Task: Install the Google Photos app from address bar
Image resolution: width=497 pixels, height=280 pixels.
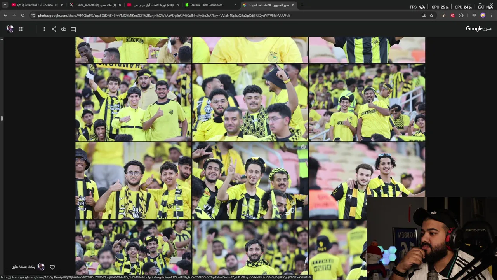Action: [424, 16]
